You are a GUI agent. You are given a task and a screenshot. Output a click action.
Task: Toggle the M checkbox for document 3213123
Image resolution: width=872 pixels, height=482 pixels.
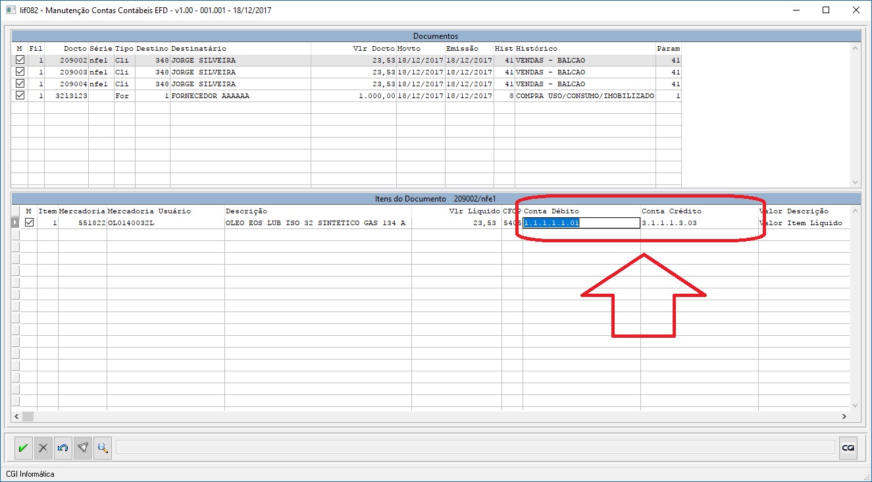pos(20,96)
